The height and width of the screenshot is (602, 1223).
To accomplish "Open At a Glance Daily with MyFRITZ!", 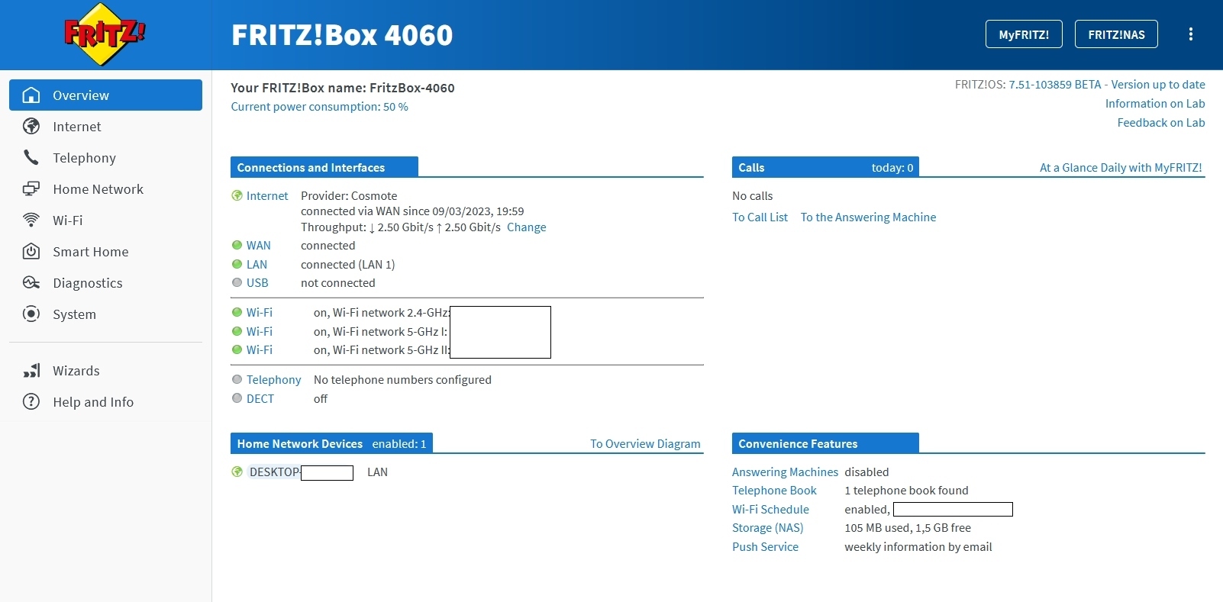I will (x=1121, y=168).
